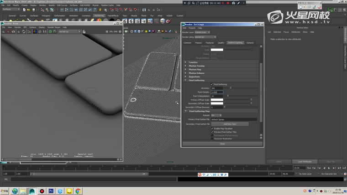Click the Point Density input field
347x195 pixels.
pos(217,92)
